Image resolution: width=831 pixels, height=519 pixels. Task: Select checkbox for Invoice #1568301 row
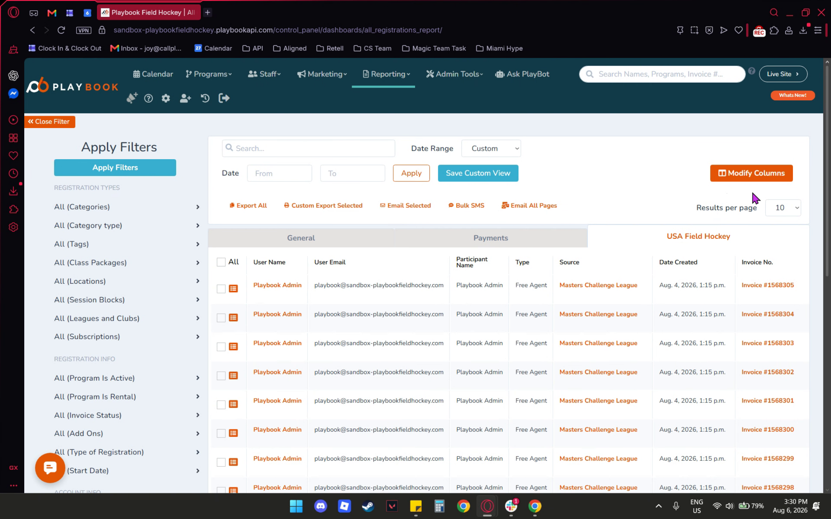[x=221, y=404]
